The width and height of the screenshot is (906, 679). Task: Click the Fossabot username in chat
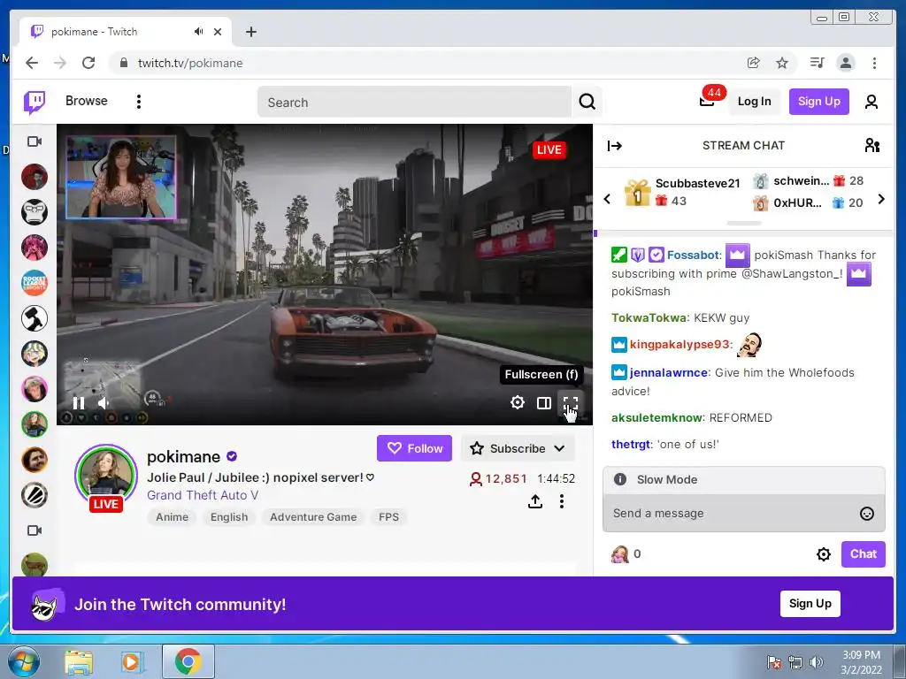click(694, 256)
